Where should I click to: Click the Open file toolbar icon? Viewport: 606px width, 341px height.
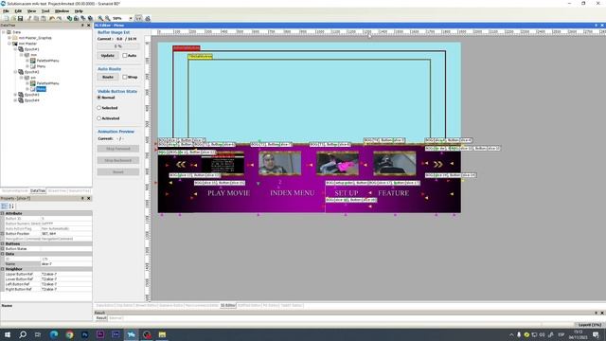[x=13, y=18]
